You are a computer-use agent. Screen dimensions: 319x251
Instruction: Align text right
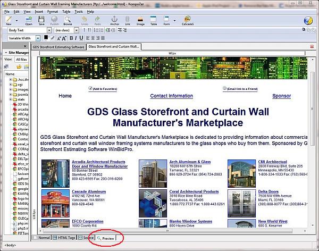(x=98, y=38)
